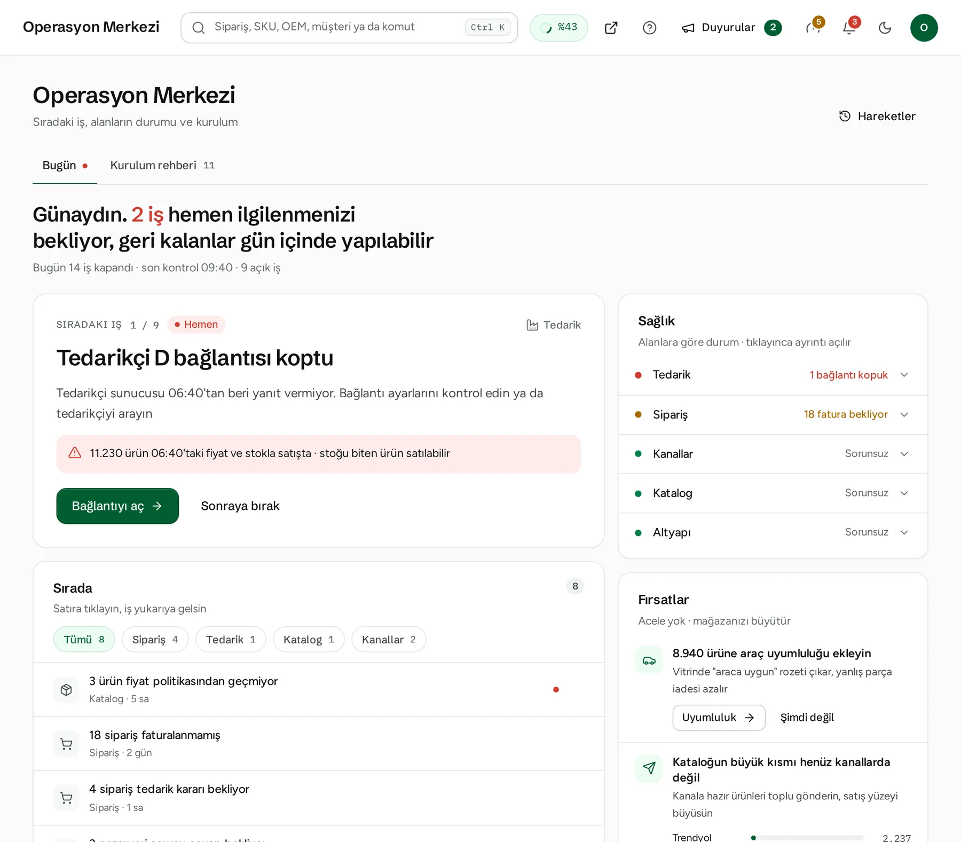Screen dimensions: 961x842
Task: Click the Uyumluluk button
Action: coord(719,718)
